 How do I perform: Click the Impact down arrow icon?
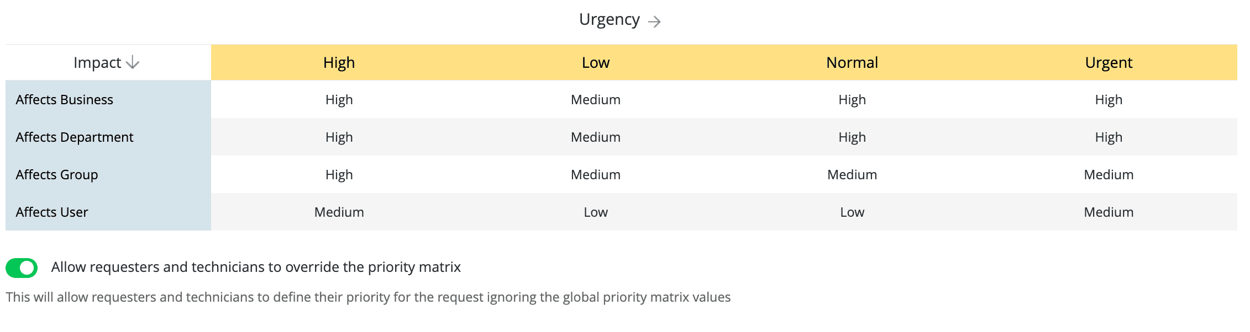[x=133, y=63]
